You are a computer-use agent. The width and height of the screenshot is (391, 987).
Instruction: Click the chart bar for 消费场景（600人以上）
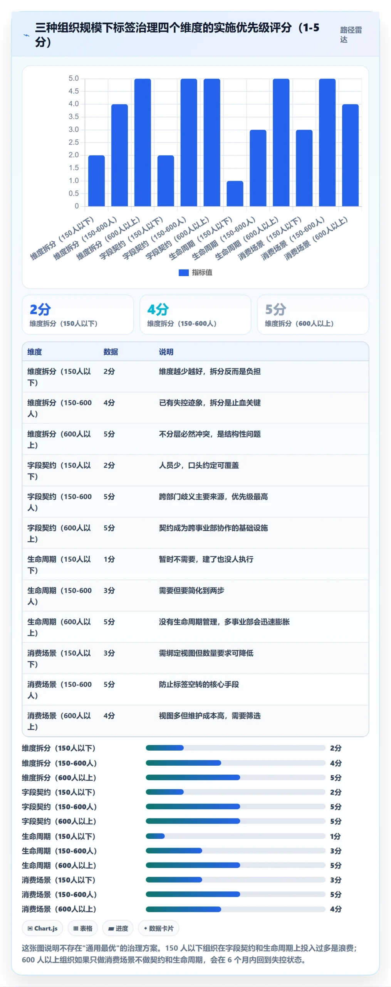[x=350, y=155]
